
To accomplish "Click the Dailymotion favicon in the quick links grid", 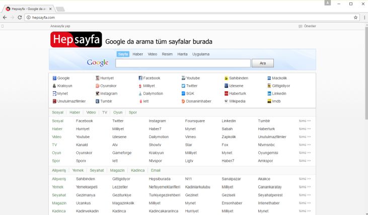I will (140, 93).
